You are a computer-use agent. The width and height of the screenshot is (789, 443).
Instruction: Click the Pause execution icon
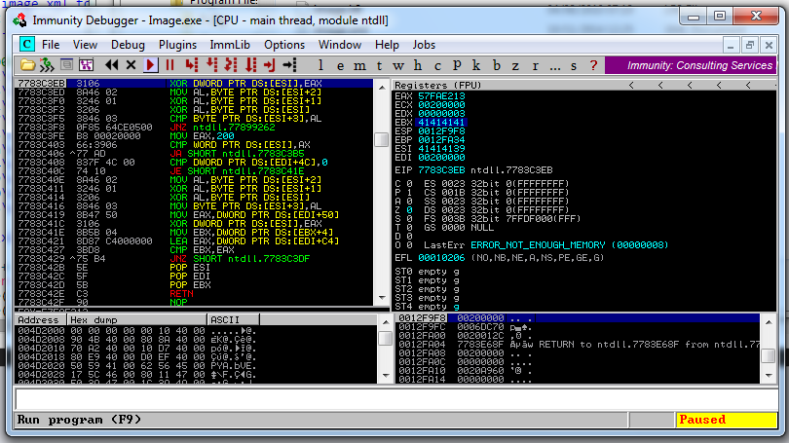[170, 65]
